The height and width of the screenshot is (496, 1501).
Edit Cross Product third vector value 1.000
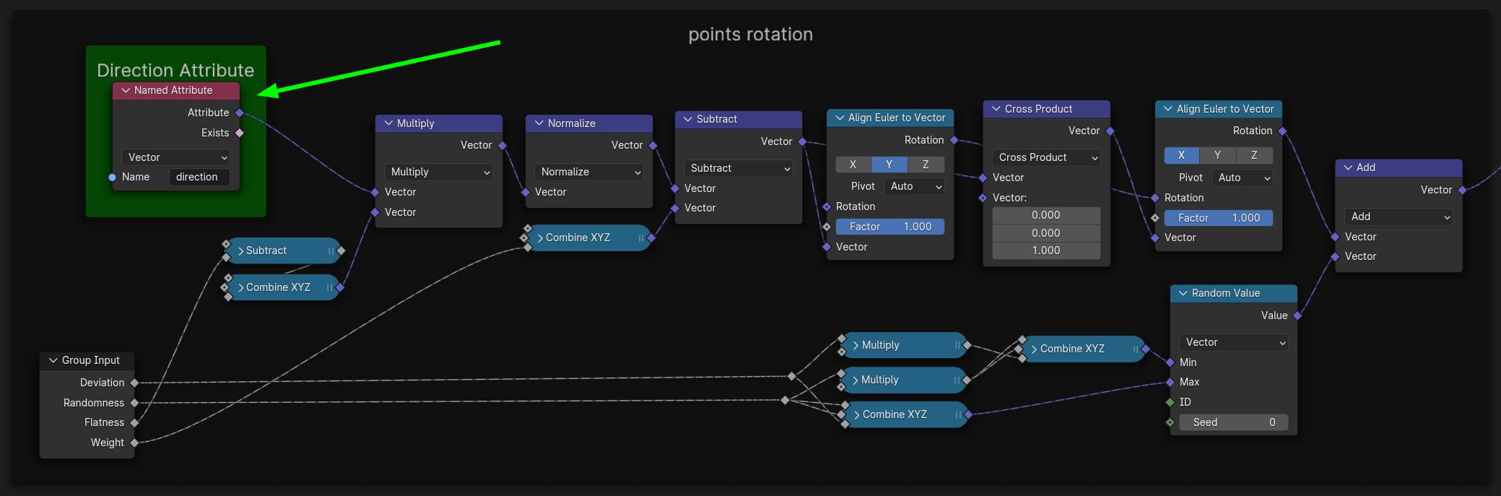coord(1046,251)
